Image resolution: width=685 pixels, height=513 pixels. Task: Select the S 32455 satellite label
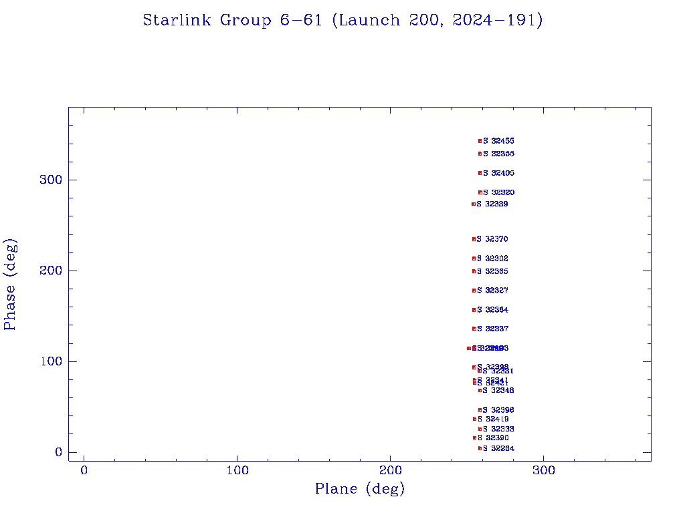(498, 141)
